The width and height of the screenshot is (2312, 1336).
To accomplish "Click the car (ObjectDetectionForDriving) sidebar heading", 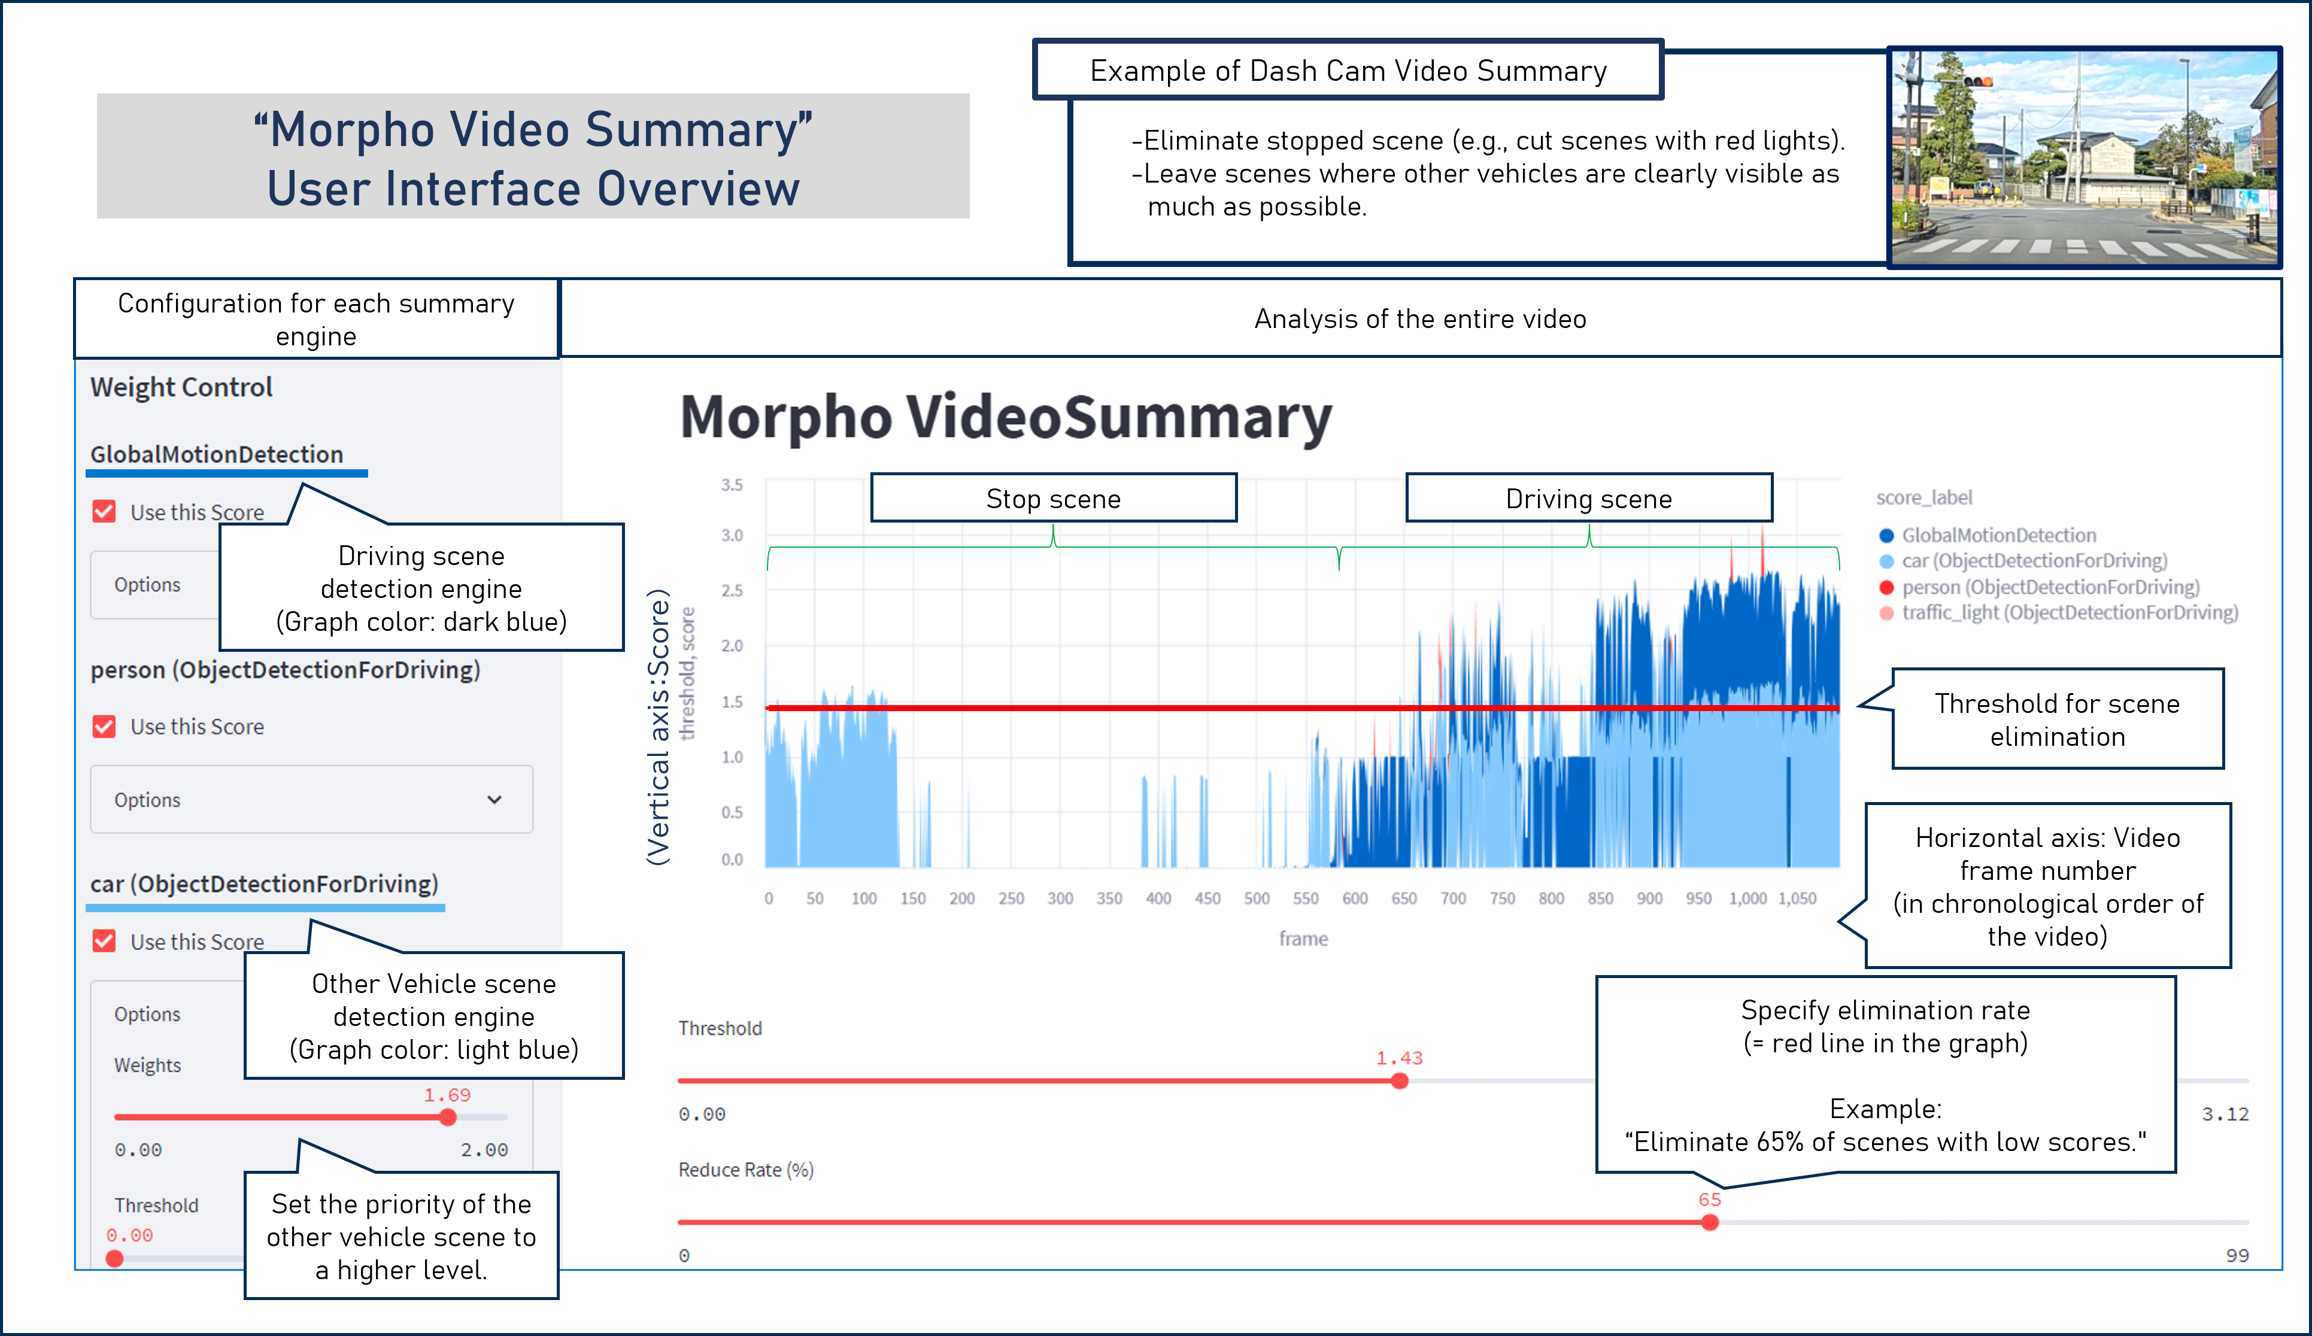I will [x=264, y=883].
